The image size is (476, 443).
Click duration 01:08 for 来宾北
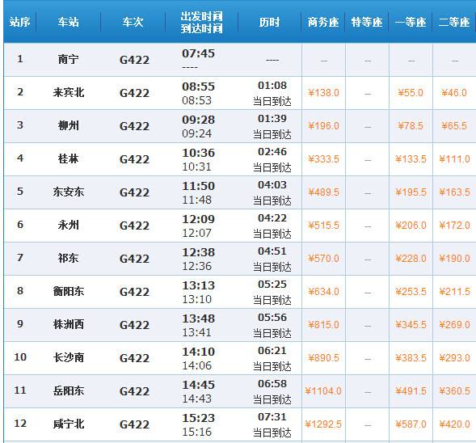tap(272, 86)
